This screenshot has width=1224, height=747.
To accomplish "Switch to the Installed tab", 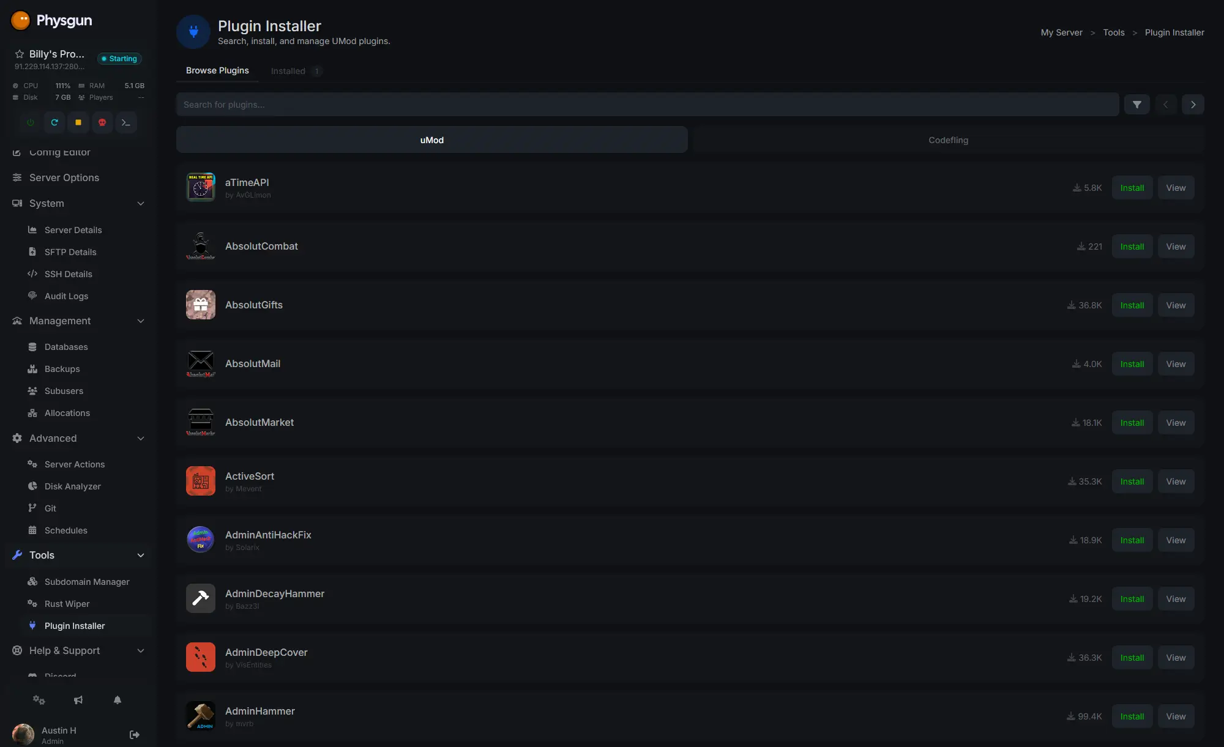I will [x=296, y=71].
